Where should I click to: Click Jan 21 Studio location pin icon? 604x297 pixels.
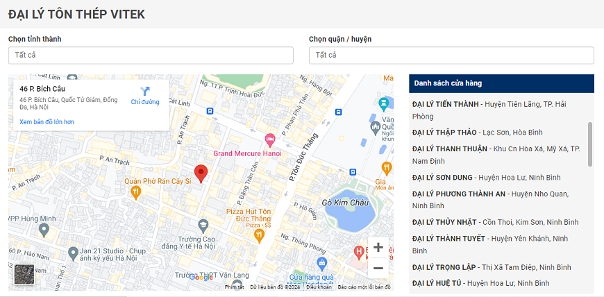73,253
